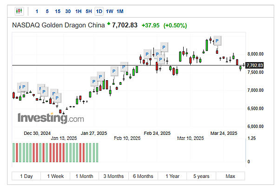
Task: Open the candlestick chart type icon
Action: 19,11
